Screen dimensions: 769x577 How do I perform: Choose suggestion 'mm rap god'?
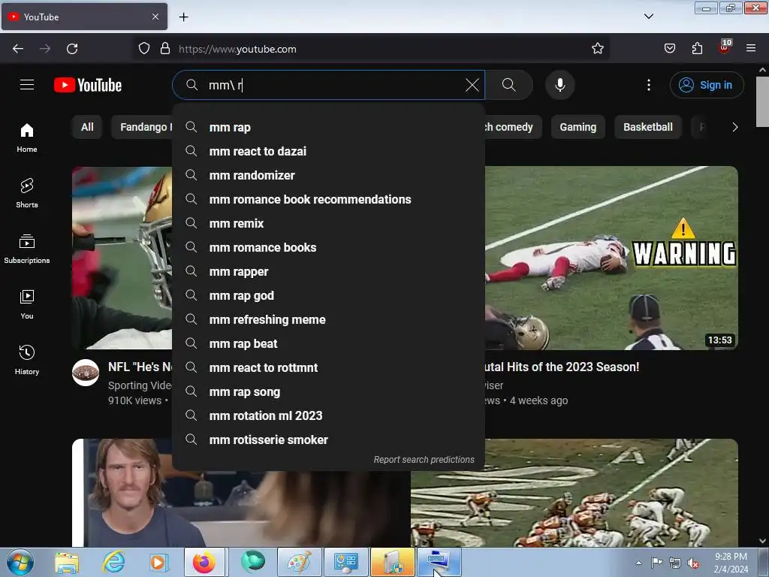coord(329,295)
